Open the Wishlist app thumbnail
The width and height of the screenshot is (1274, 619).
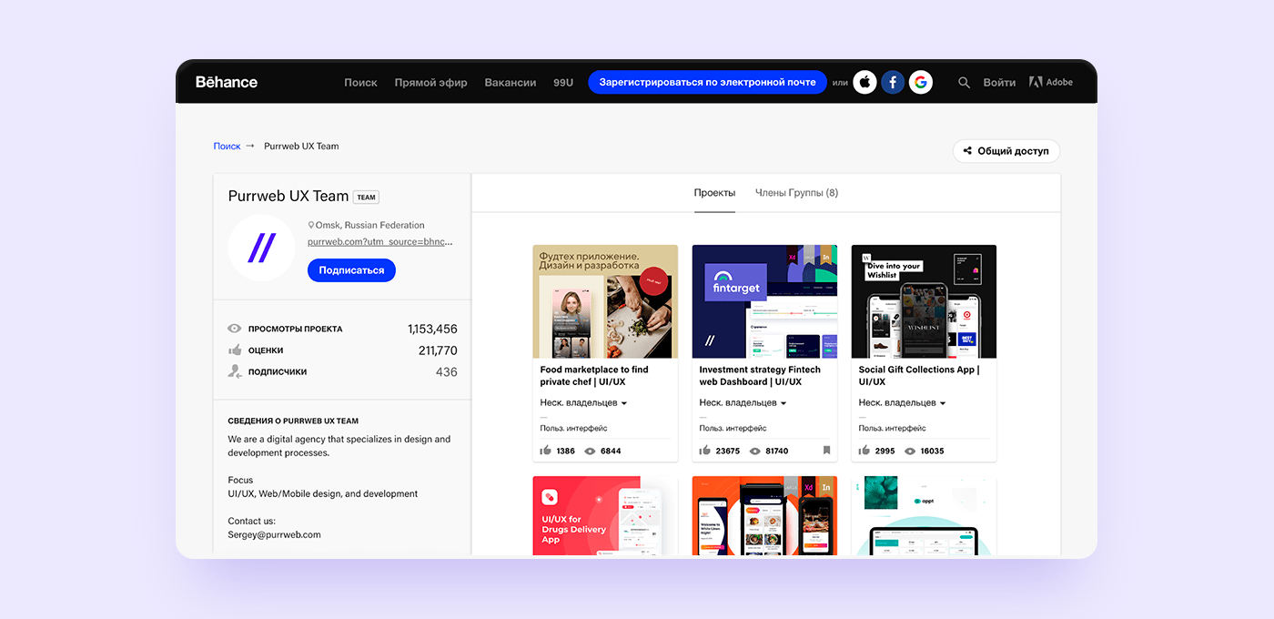[x=924, y=301]
